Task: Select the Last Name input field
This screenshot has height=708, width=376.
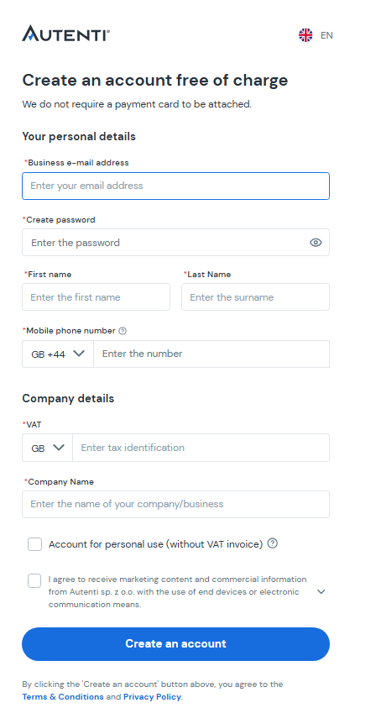Action: [x=255, y=297]
